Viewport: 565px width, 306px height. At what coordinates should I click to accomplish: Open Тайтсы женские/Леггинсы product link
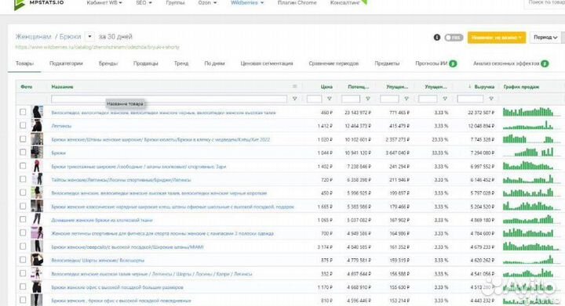coord(121,180)
